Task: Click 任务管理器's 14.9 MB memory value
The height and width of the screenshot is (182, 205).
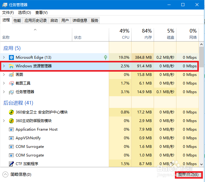Action: (144, 92)
